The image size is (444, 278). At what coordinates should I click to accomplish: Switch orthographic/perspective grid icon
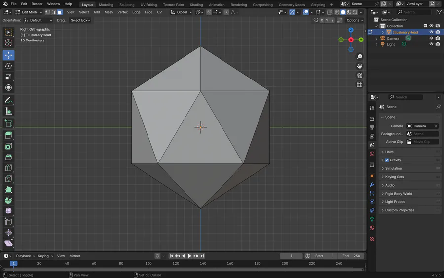359,84
